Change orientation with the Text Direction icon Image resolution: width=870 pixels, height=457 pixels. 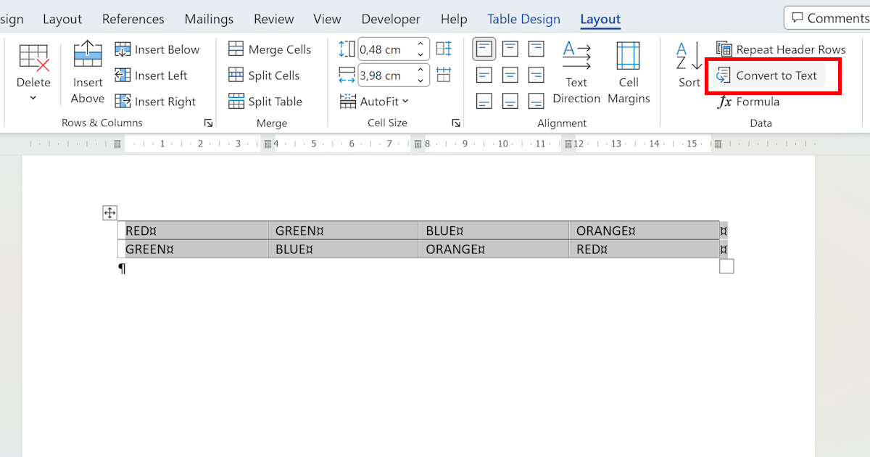576,70
